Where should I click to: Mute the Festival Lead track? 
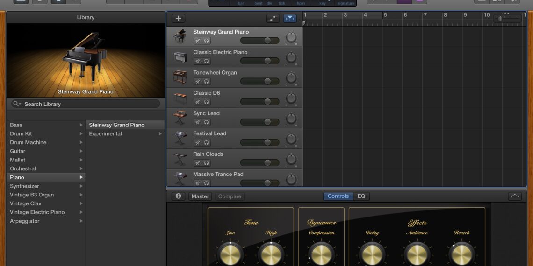click(x=198, y=142)
